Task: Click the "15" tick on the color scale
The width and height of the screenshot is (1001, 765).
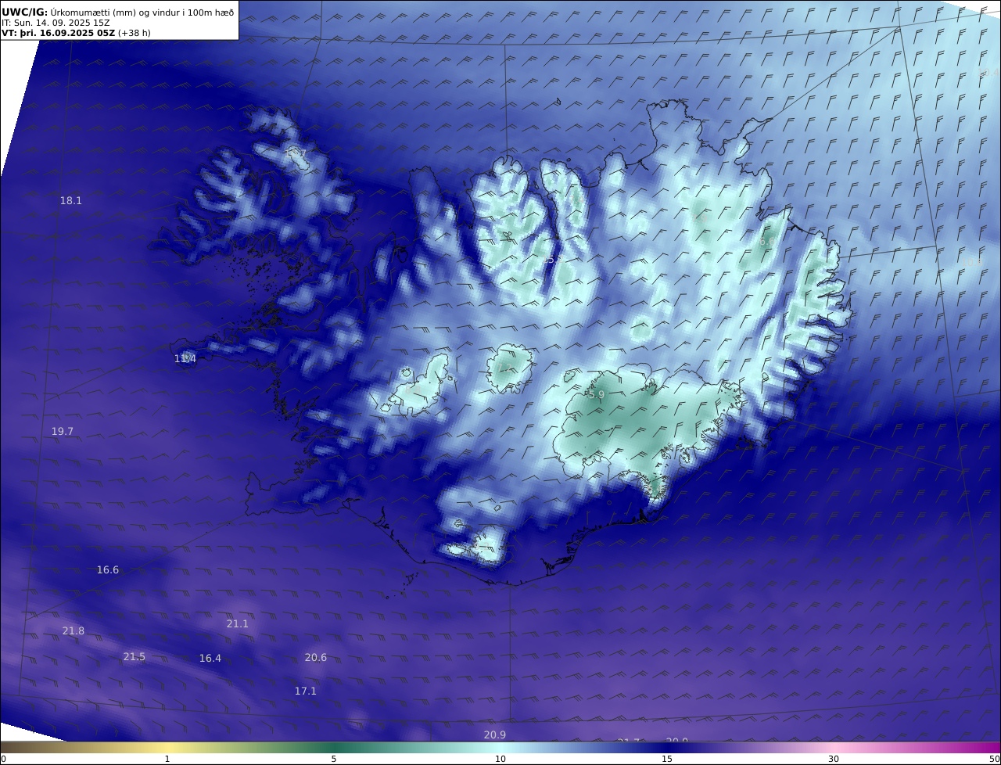Action: [667, 759]
